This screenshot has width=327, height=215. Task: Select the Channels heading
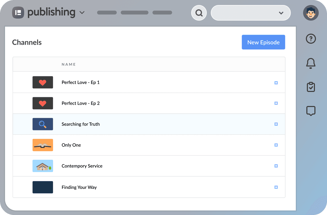pyautogui.click(x=27, y=42)
